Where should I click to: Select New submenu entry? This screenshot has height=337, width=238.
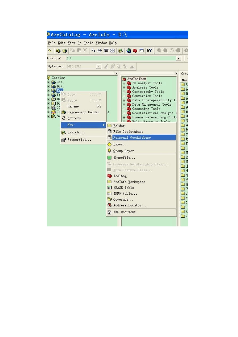coord(83,125)
